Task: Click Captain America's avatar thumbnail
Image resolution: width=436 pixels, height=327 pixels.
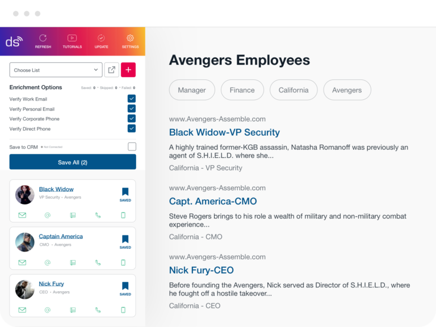Action: coord(25,242)
